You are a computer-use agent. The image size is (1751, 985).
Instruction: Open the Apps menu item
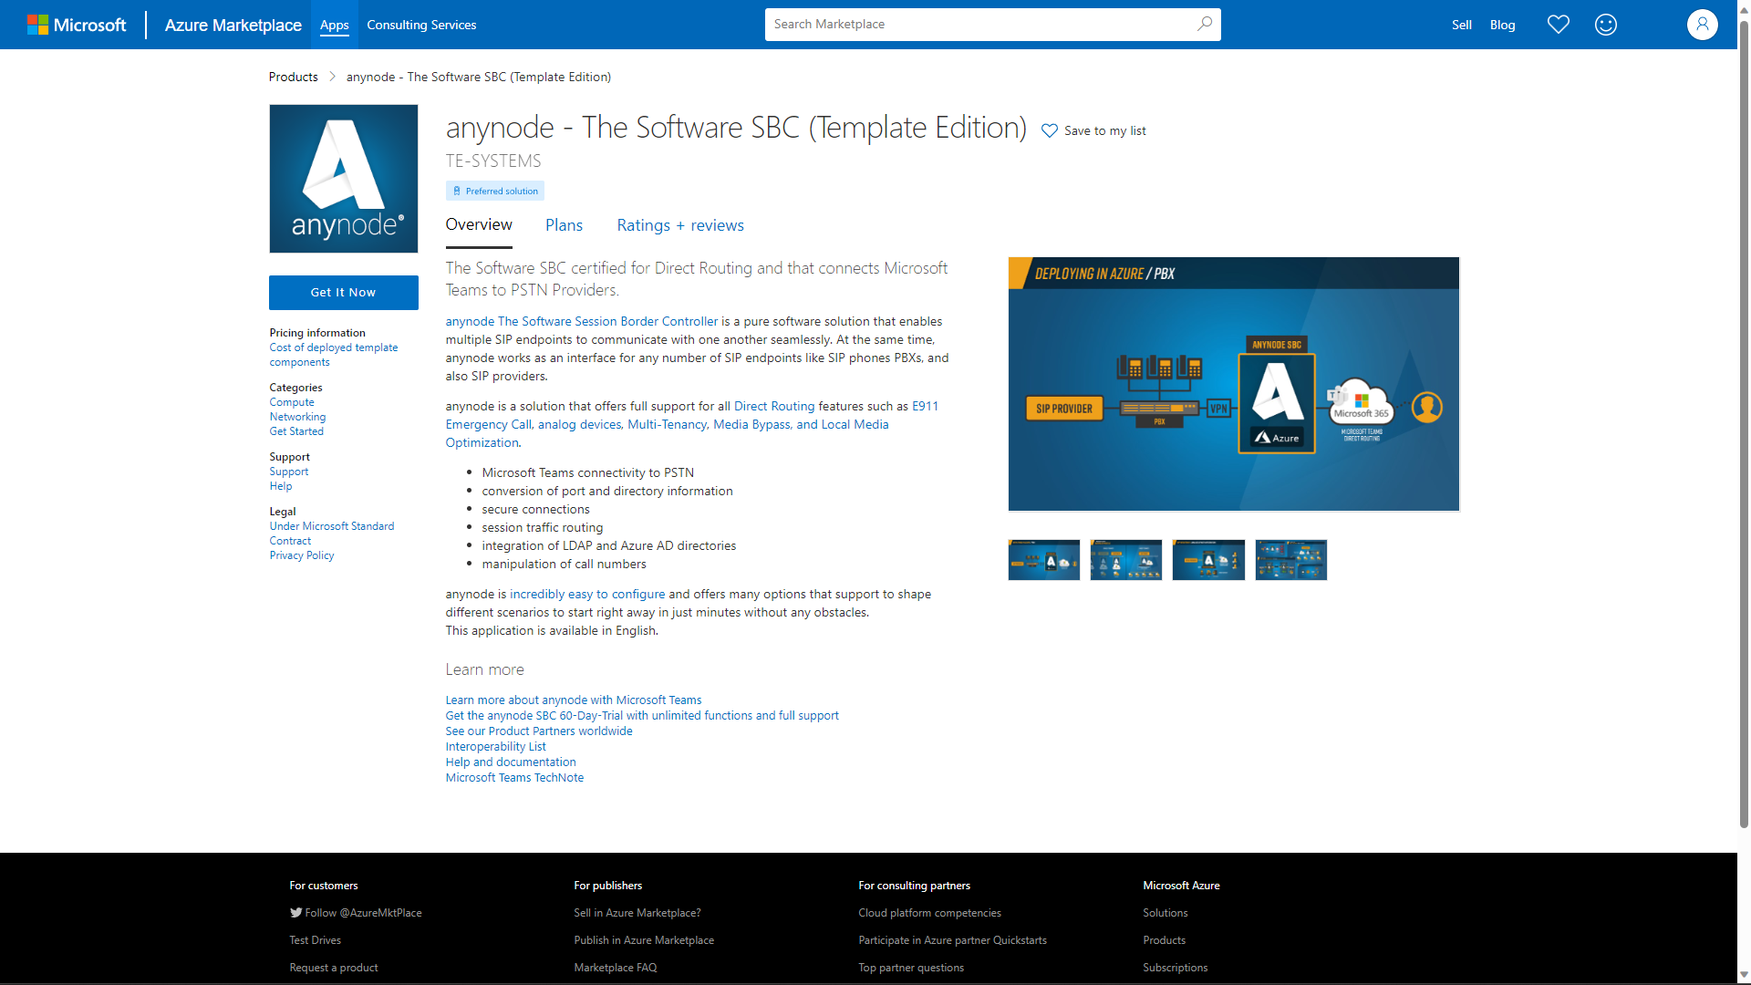pyautogui.click(x=334, y=25)
